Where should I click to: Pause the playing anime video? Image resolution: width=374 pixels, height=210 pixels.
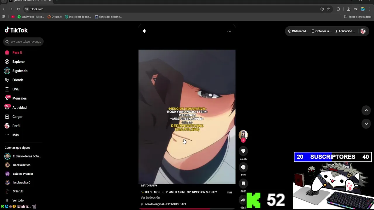(187, 117)
